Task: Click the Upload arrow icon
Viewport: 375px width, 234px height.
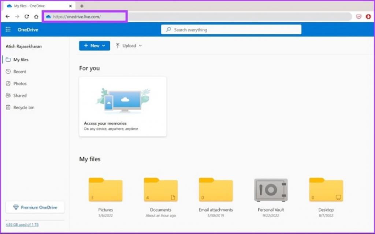Action: click(x=118, y=46)
